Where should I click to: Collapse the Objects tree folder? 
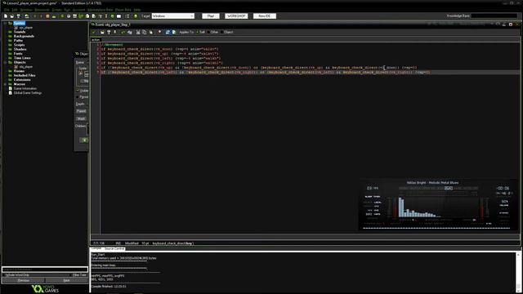pyautogui.click(x=6, y=62)
